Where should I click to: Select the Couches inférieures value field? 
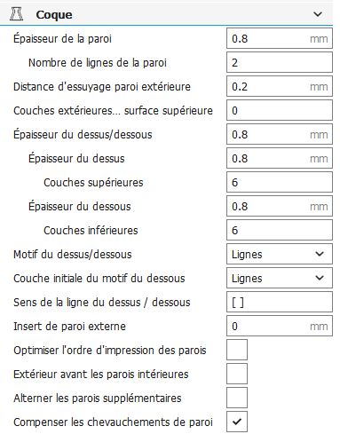coord(280,230)
